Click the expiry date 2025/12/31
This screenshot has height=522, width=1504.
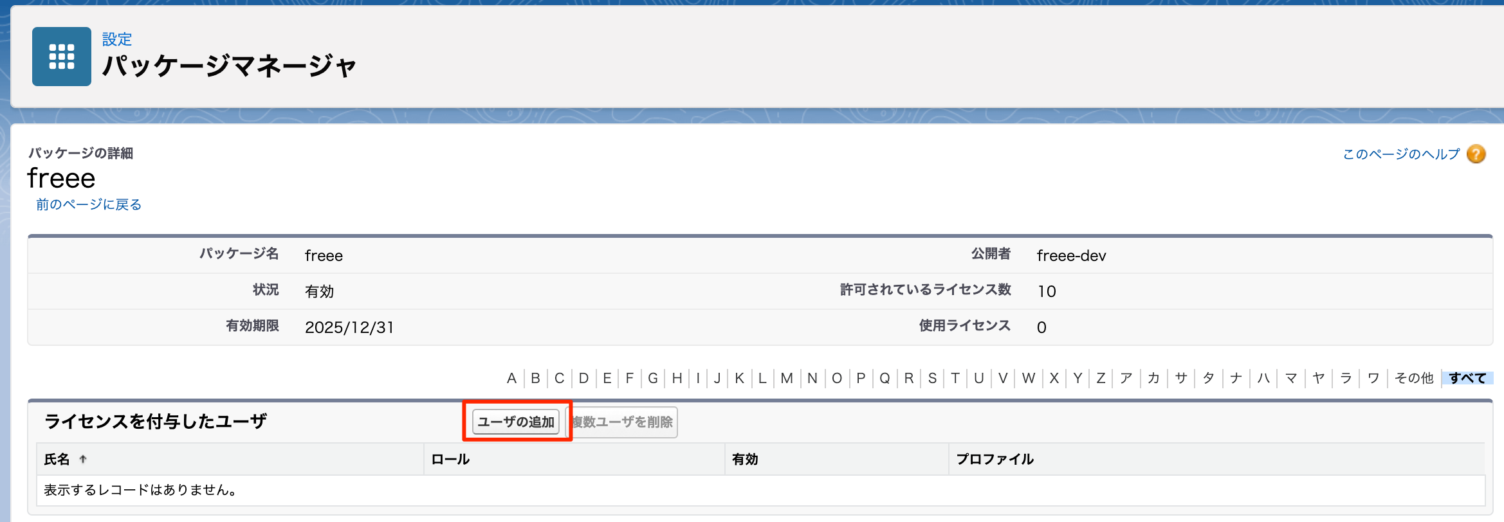click(349, 327)
